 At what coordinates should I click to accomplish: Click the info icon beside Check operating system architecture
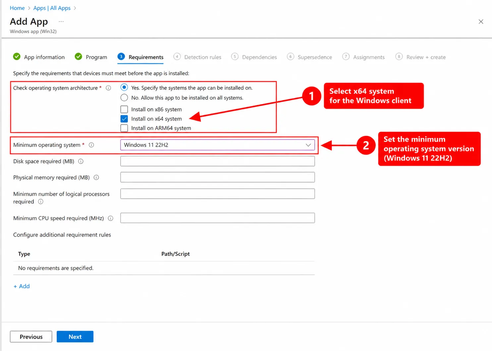coord(108,88)
